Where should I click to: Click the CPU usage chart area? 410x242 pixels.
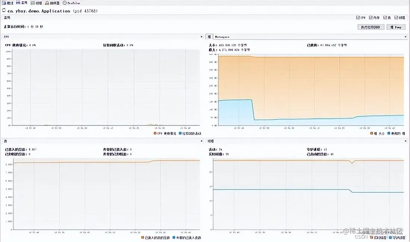[106, 87]
